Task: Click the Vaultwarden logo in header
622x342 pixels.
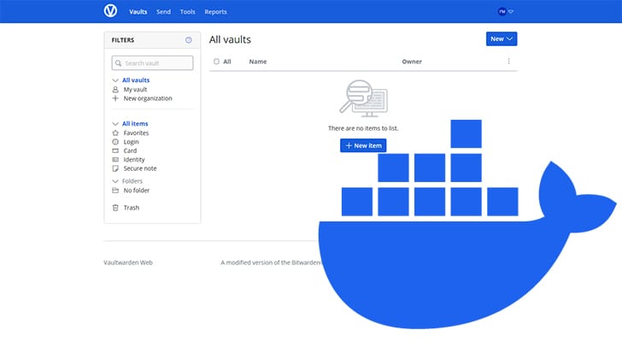Action: click(x=110, y=11)
